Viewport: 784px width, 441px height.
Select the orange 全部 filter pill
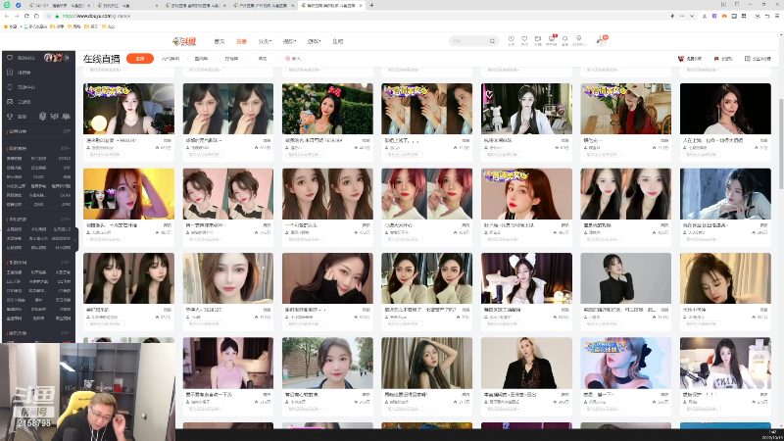tap(140, 59)
